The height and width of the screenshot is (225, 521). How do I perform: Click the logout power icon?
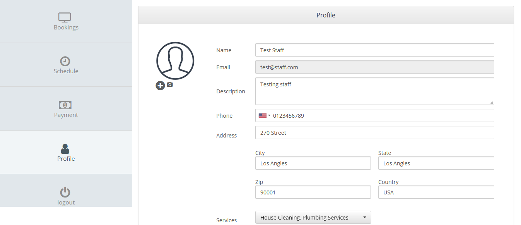(65, 192)
